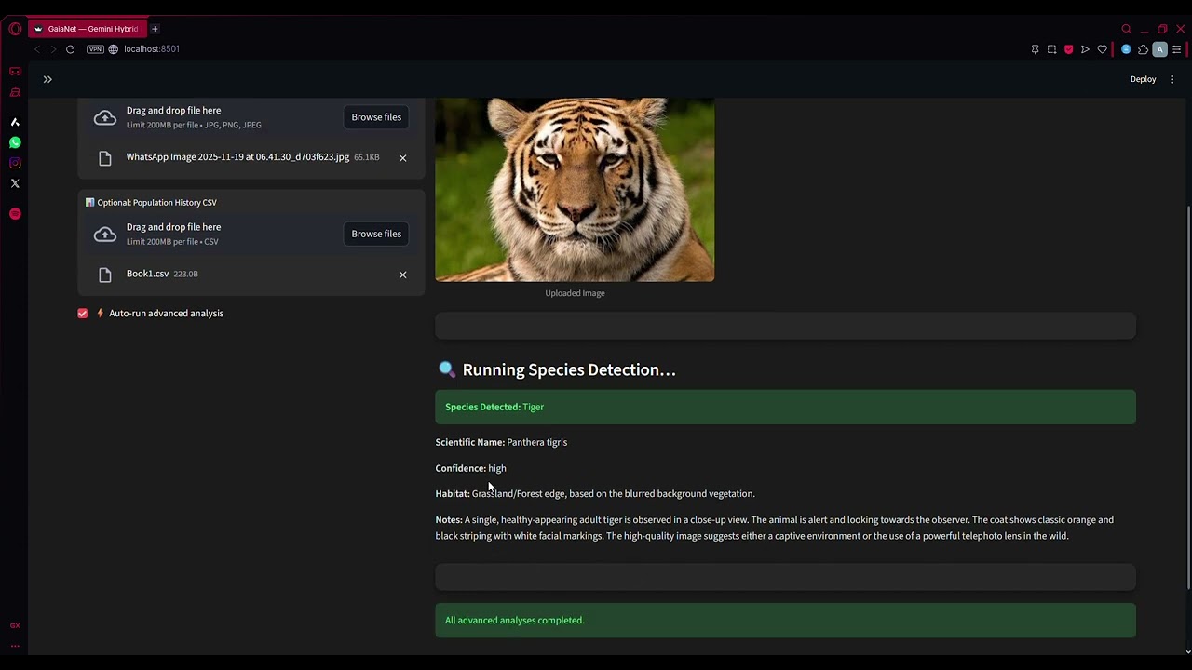Click Browse files for the image uploader
The height and width of the screenshot is (670, 1192).
pos(376,117)
